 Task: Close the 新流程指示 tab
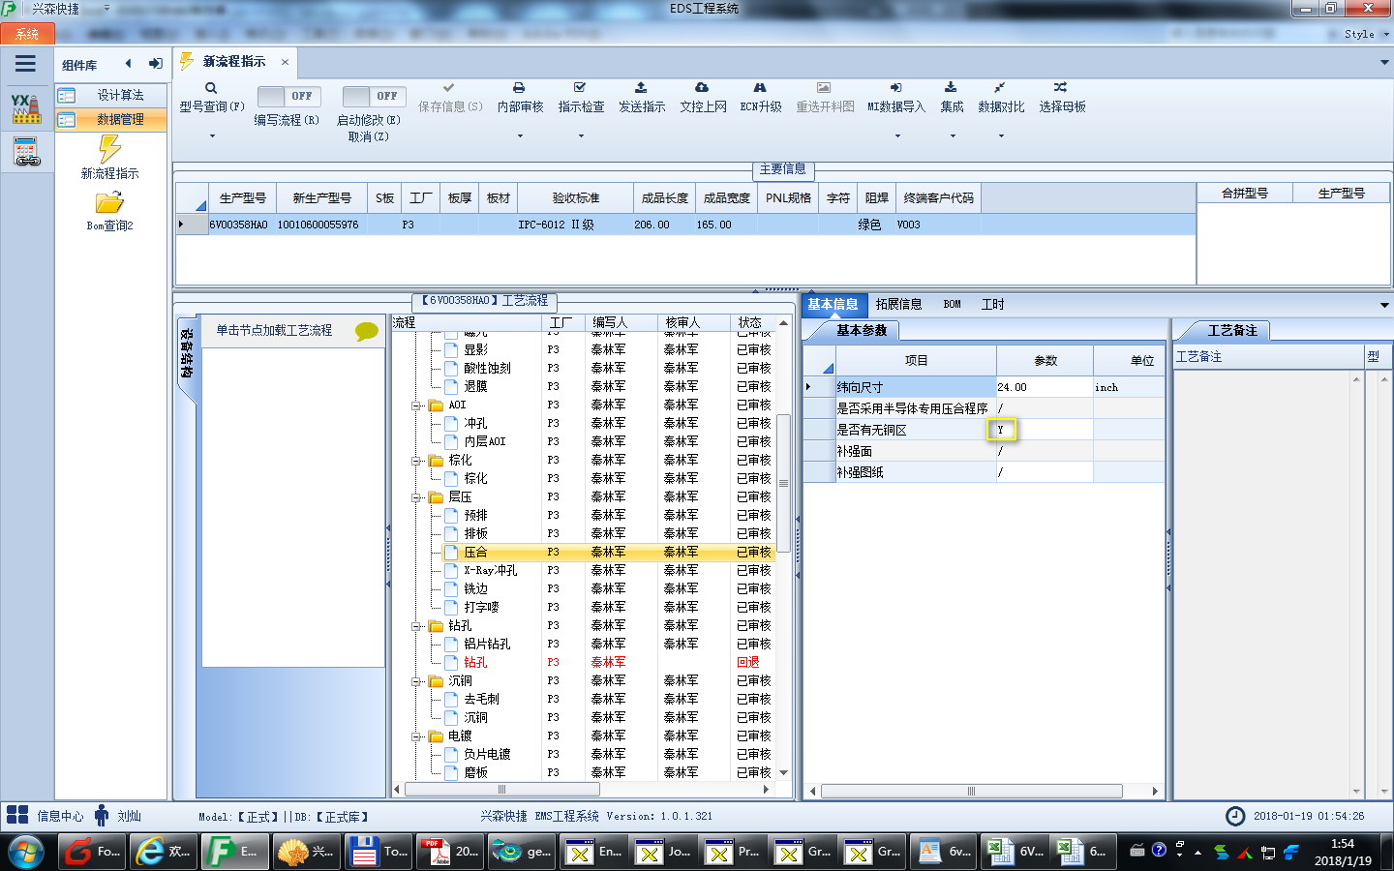(x=285, y=62)
